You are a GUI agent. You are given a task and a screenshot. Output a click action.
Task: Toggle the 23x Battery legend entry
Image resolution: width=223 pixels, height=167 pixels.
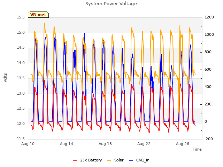click(87, 160)
